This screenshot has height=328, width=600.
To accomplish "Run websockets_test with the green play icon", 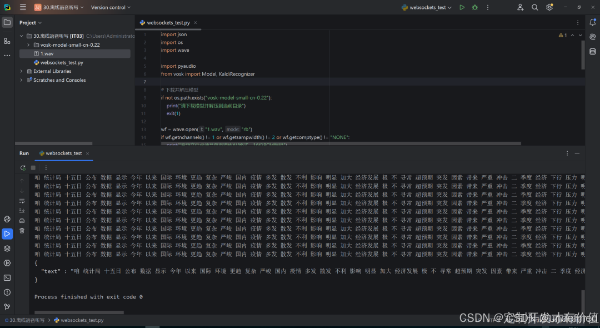I will click(x=462, y=7).
